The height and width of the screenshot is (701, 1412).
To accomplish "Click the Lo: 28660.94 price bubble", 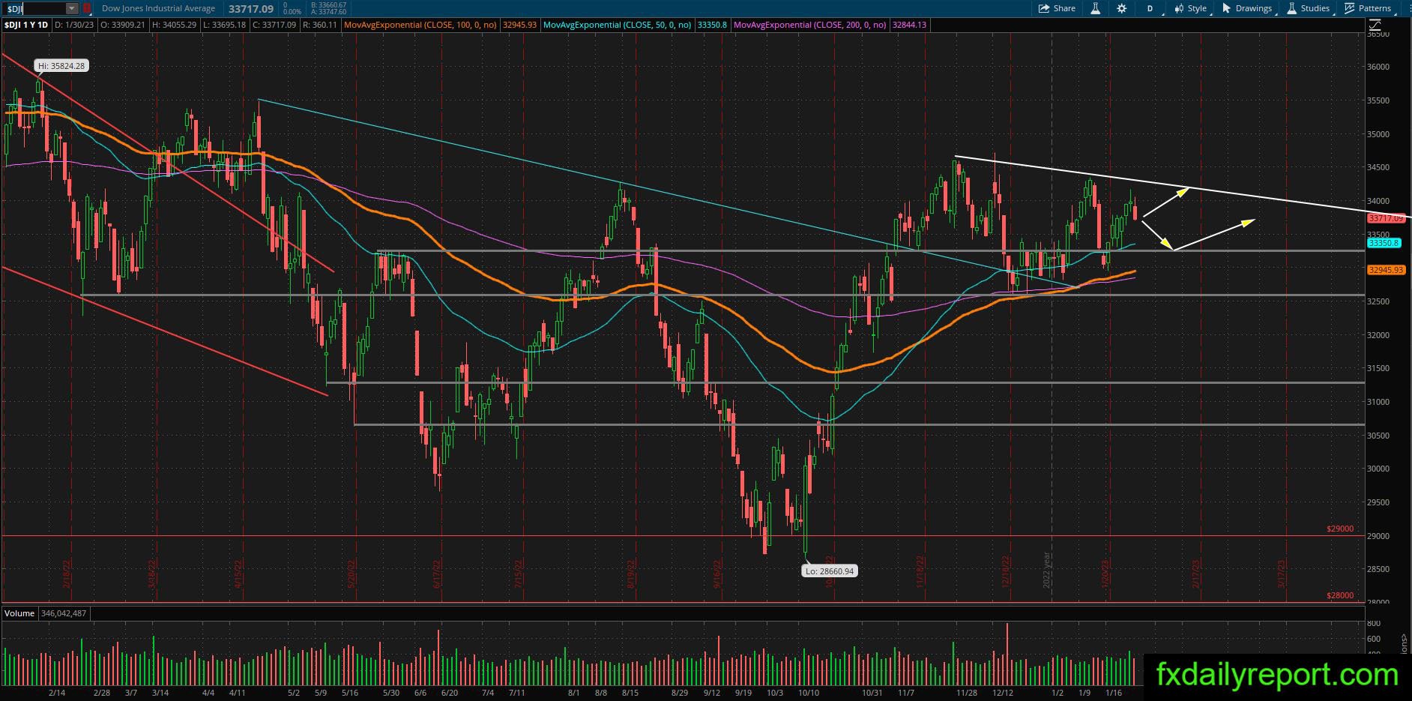I will coord(829,571).
